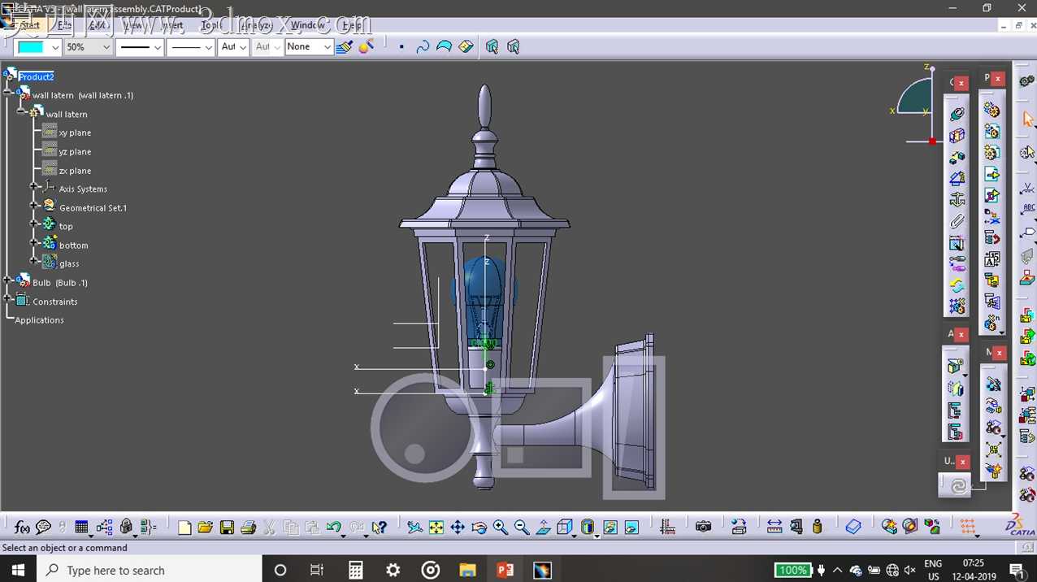Click the Zoom In magnifier icon
This screenshot has width=1037, height=582.
click(500, 528)
